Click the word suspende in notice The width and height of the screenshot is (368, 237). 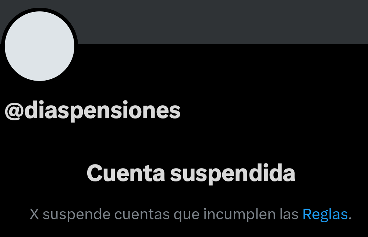click(77, 215)
